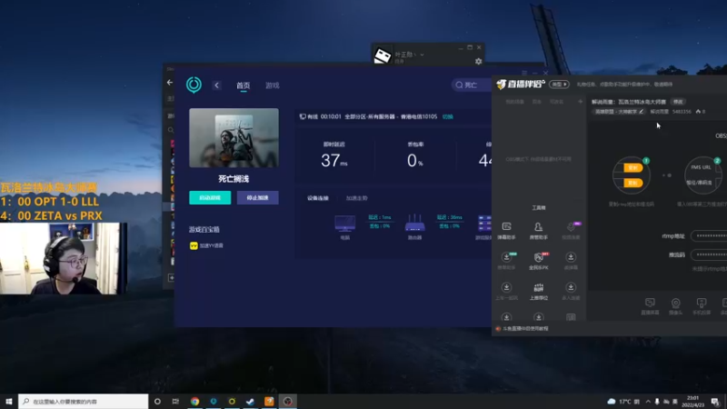Click the 停止加速 button

tap(257, 198)
